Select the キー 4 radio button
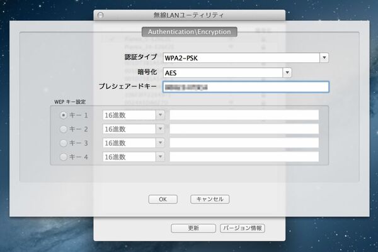The image size is (378, 252). tap(64, 157)
